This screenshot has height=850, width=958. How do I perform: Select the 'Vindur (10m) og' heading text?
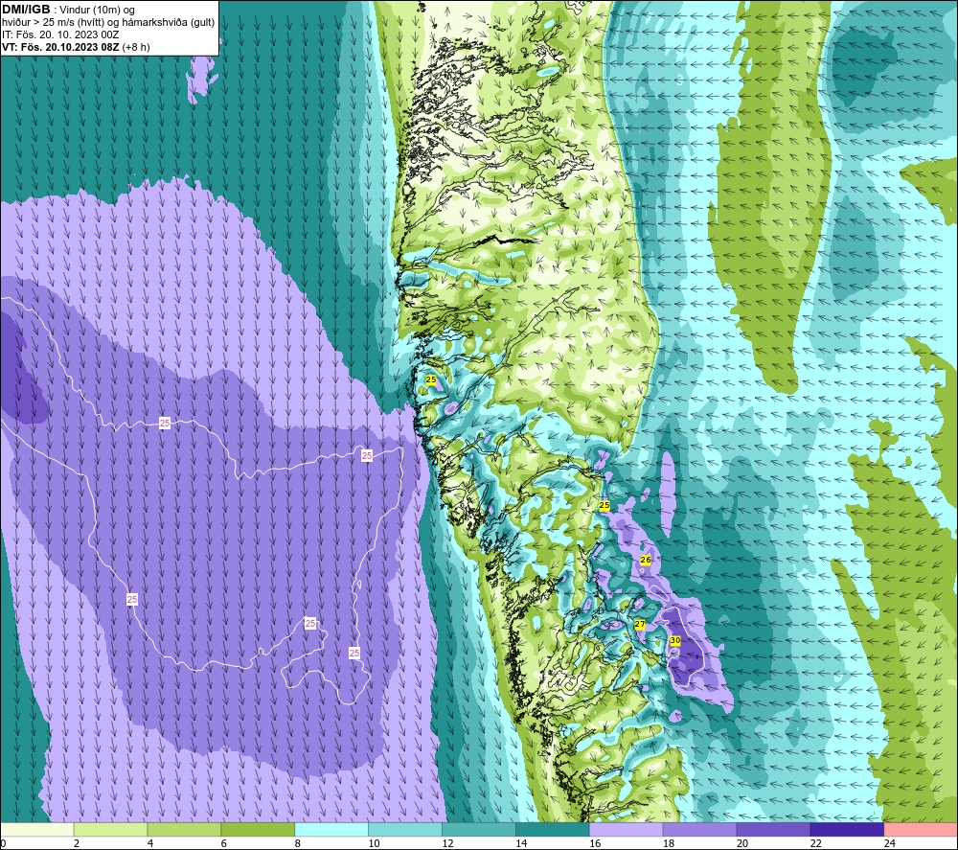coord(99,11)
